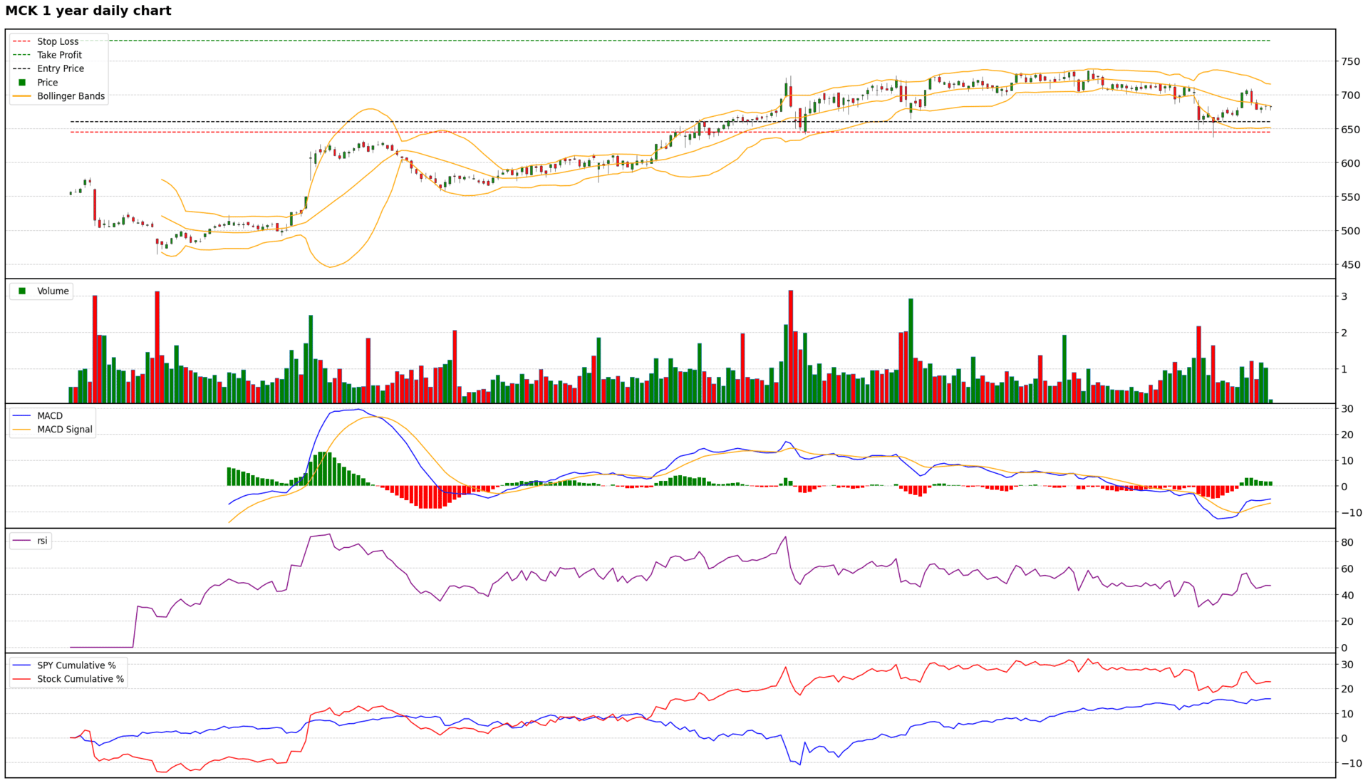Click the RSI peak above 80
Viewport: 1368px width, 783px height.
328,534
